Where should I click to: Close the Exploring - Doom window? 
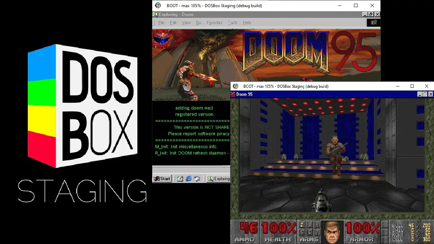pos(377,14)
